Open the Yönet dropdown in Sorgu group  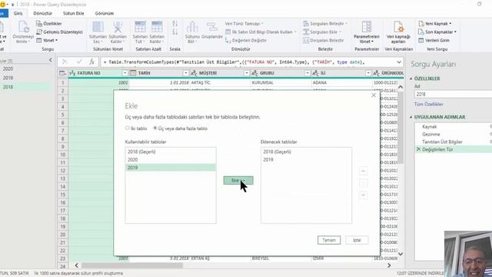pos(47,41)
